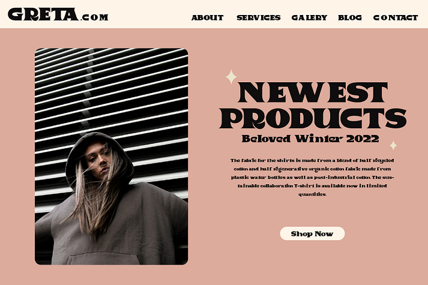Click the small sparkle star beside 2022
Viewport: 428px width, 285px height.
pyautogui.click(x=393, y=145)
